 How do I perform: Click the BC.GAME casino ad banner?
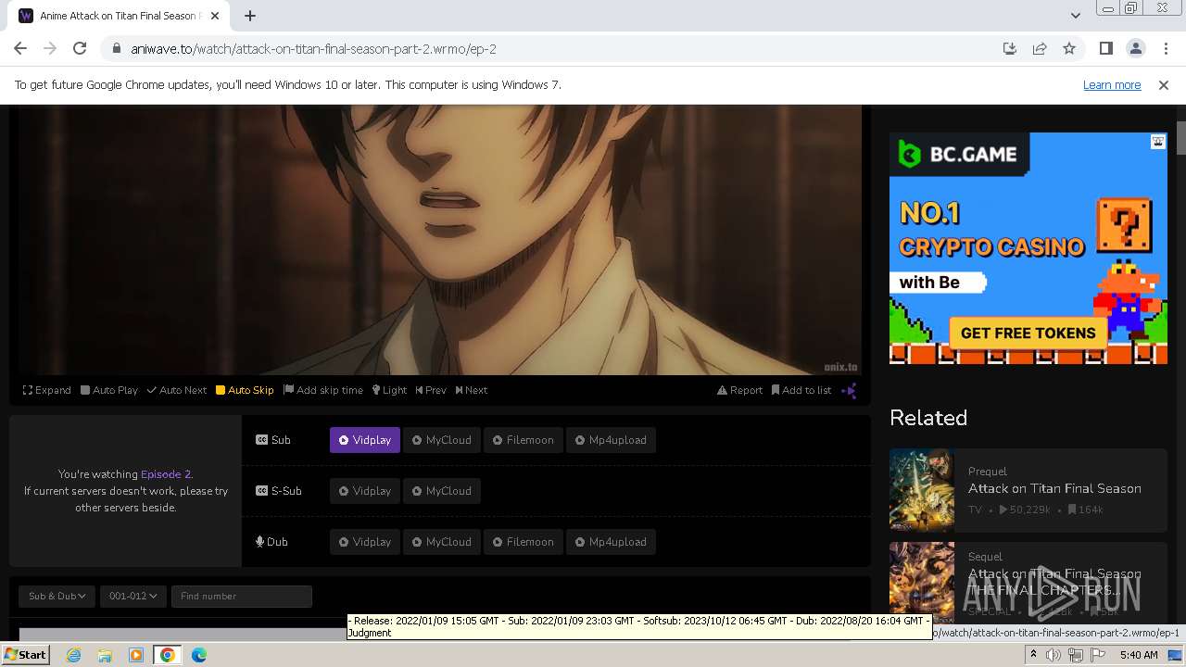click(1028, 248)
